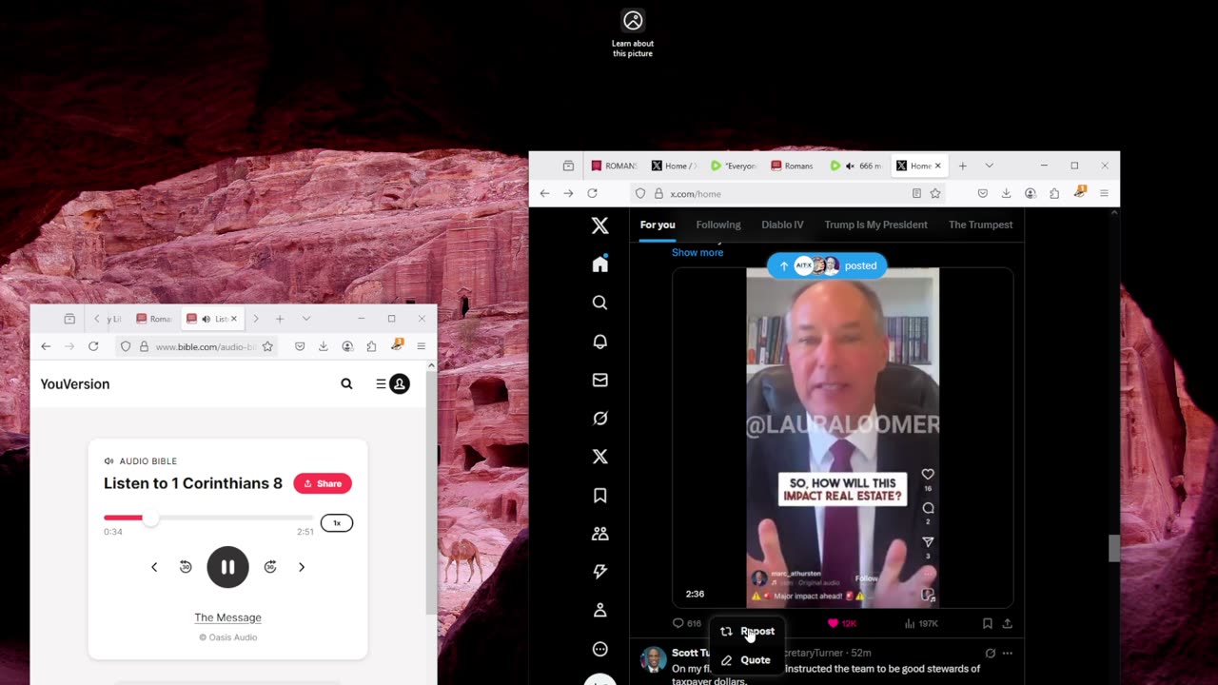Open lightning bolt icon in X sidebar
Image resolution: width=1218 pixels, height=685 pixels.
(x=599, y=572)
